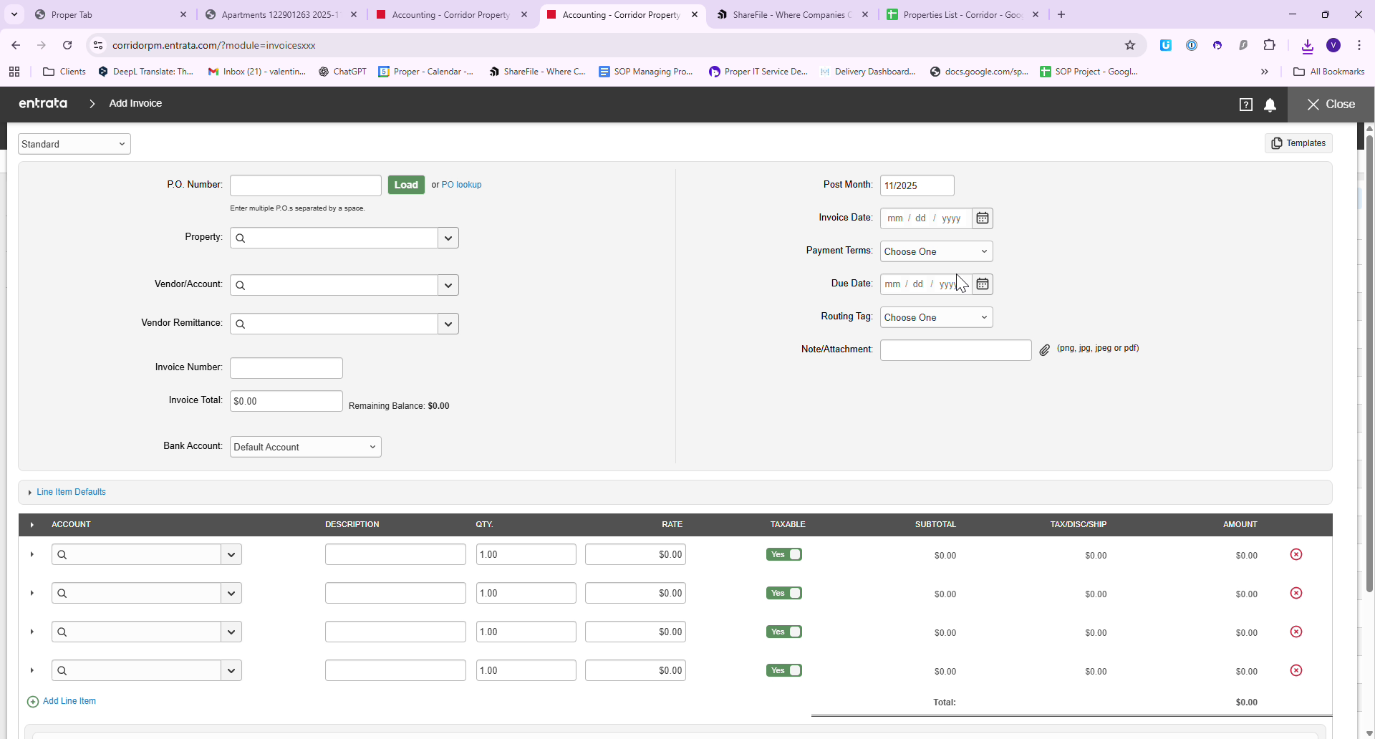The height and width of the screenshot is (739, 1375).
Task: Open the Due Date calendar picker
Action: (983, 284)
